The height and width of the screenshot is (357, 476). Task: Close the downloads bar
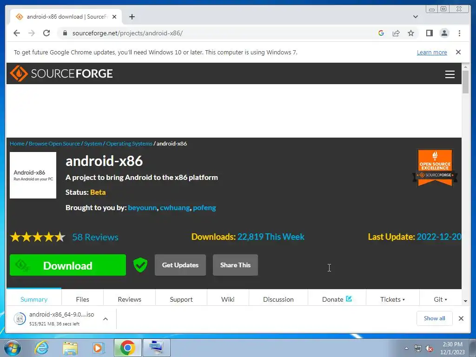coord(461,318)
